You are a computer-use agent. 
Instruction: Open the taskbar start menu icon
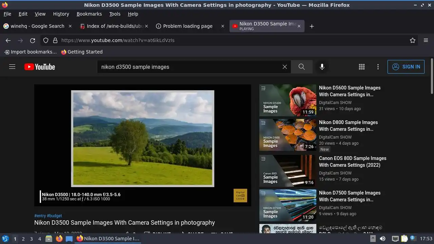click(x=5, y=239)
